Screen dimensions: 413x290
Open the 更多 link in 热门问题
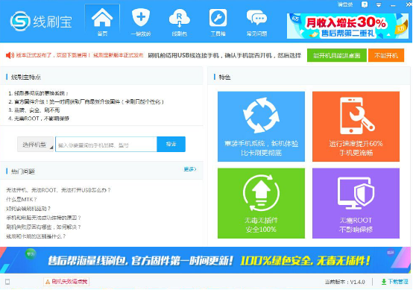pyautogui.click(x=190, y=169)
